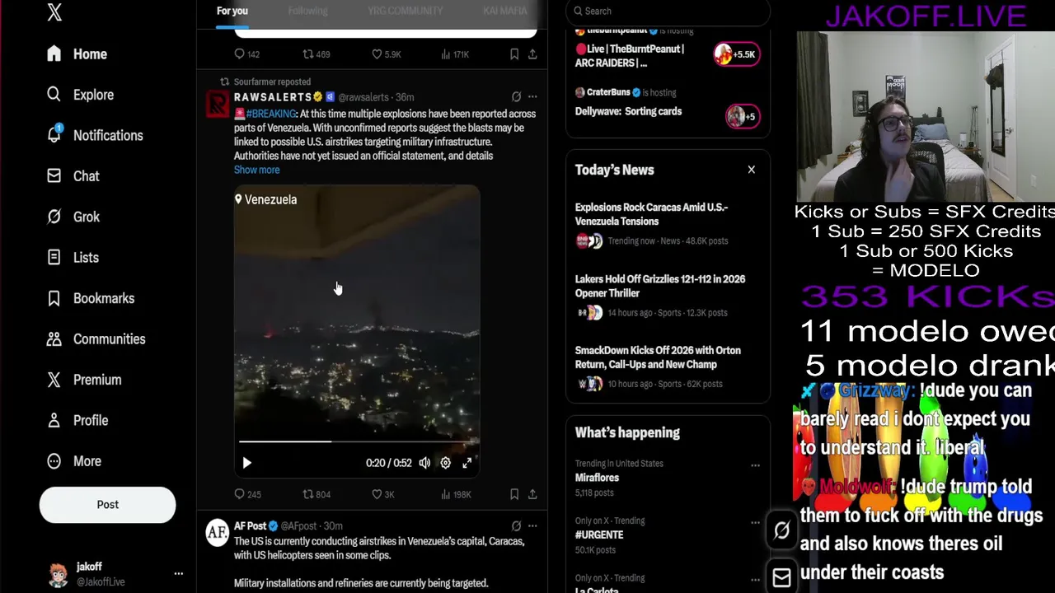Image resolution: width=1055 pixels, height=593 pixels.
Task: Open SmackDown Kicks Off 2026 story
Action: coord(658,357)
